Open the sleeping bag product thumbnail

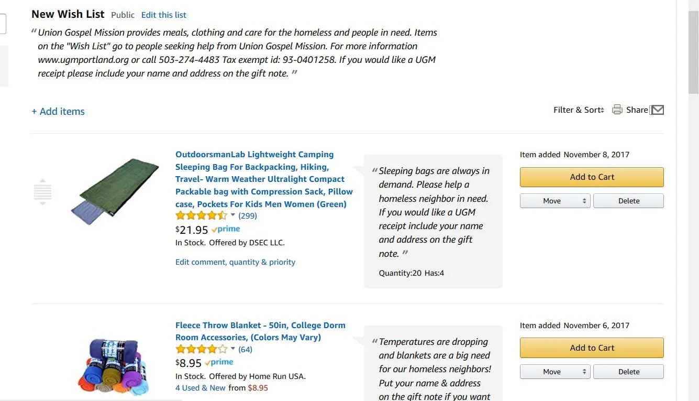click(115, 191)
